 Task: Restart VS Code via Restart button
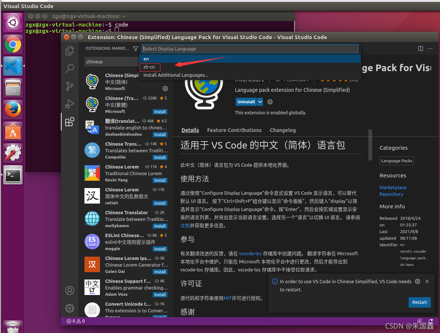(x=419, y=302)
